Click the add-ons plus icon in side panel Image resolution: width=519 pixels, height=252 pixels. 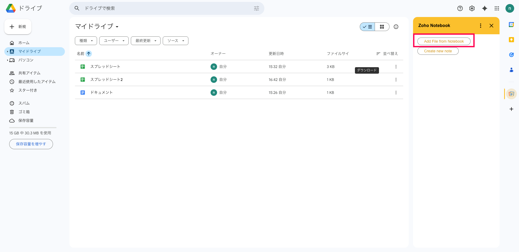511,109
